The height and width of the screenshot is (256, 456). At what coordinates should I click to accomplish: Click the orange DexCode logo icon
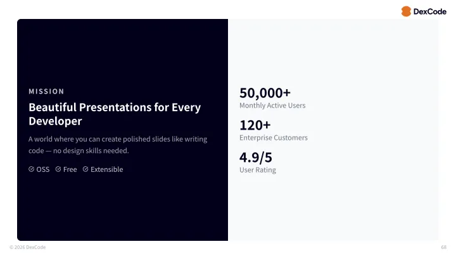[407, 11]
